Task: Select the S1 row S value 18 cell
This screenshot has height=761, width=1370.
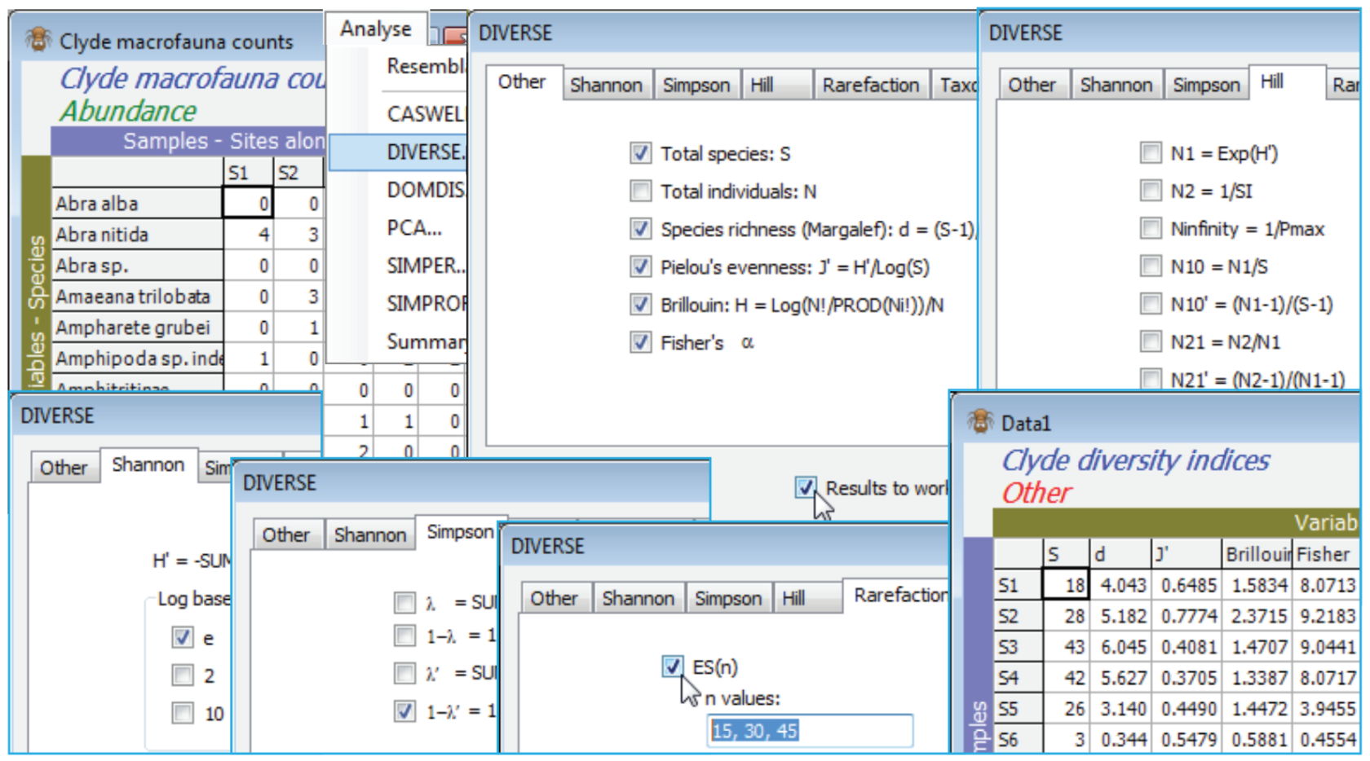Action: [1066, 585]
